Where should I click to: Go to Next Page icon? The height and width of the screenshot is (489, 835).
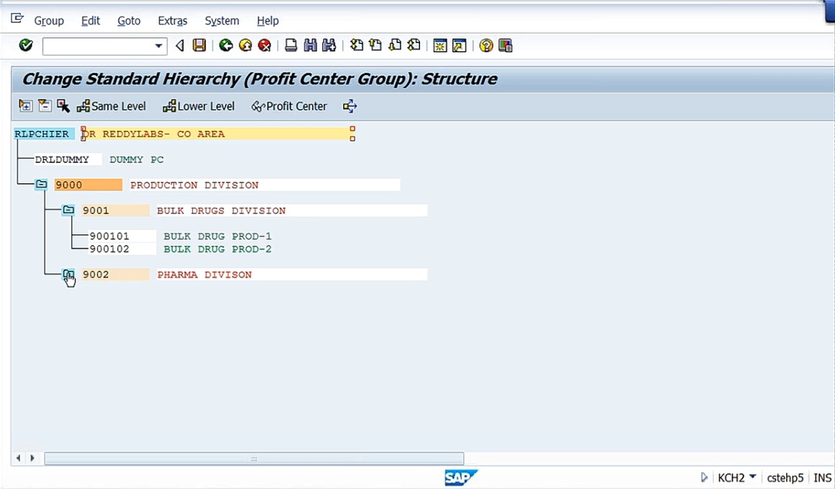[x=395, y=45]
